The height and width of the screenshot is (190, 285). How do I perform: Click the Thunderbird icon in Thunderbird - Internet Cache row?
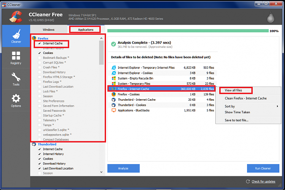[x=114, y=100]
